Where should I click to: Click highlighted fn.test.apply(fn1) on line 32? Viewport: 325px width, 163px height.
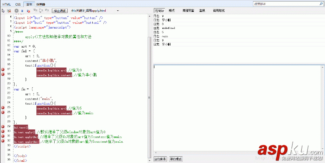point(27,142)
